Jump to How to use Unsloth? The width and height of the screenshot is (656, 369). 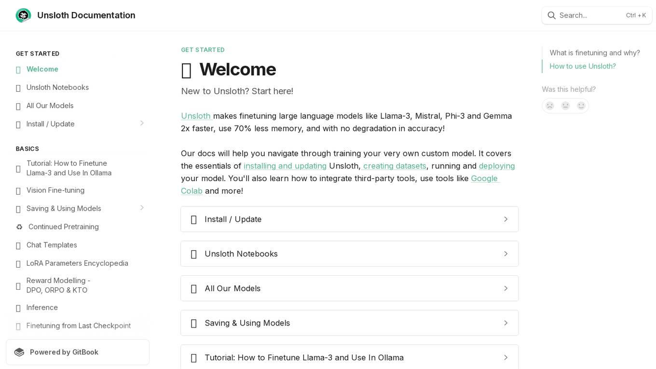[583, 66]
